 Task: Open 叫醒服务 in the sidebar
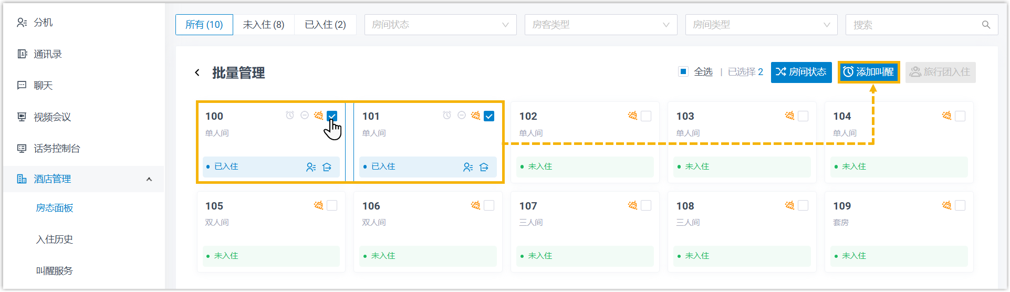point(55,271)
